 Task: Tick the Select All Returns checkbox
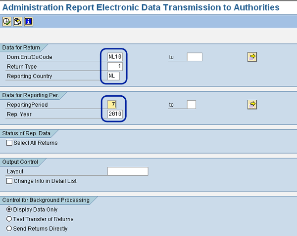click(9, 143)
